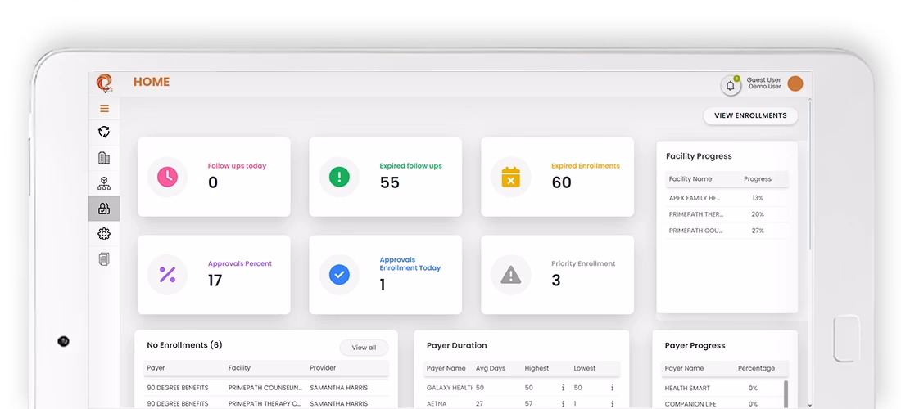
Task: Open the Expired follow ups card
Action: pos(386,177)
